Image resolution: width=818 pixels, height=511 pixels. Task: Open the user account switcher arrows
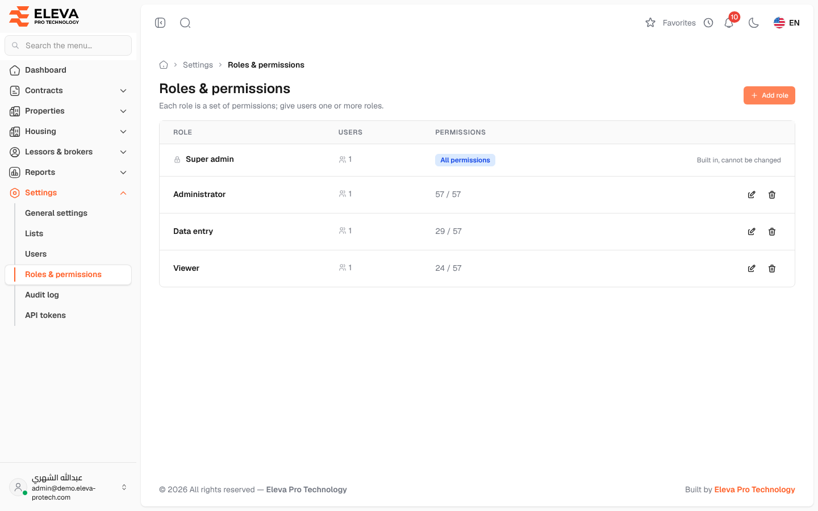[x=124, y=487]
